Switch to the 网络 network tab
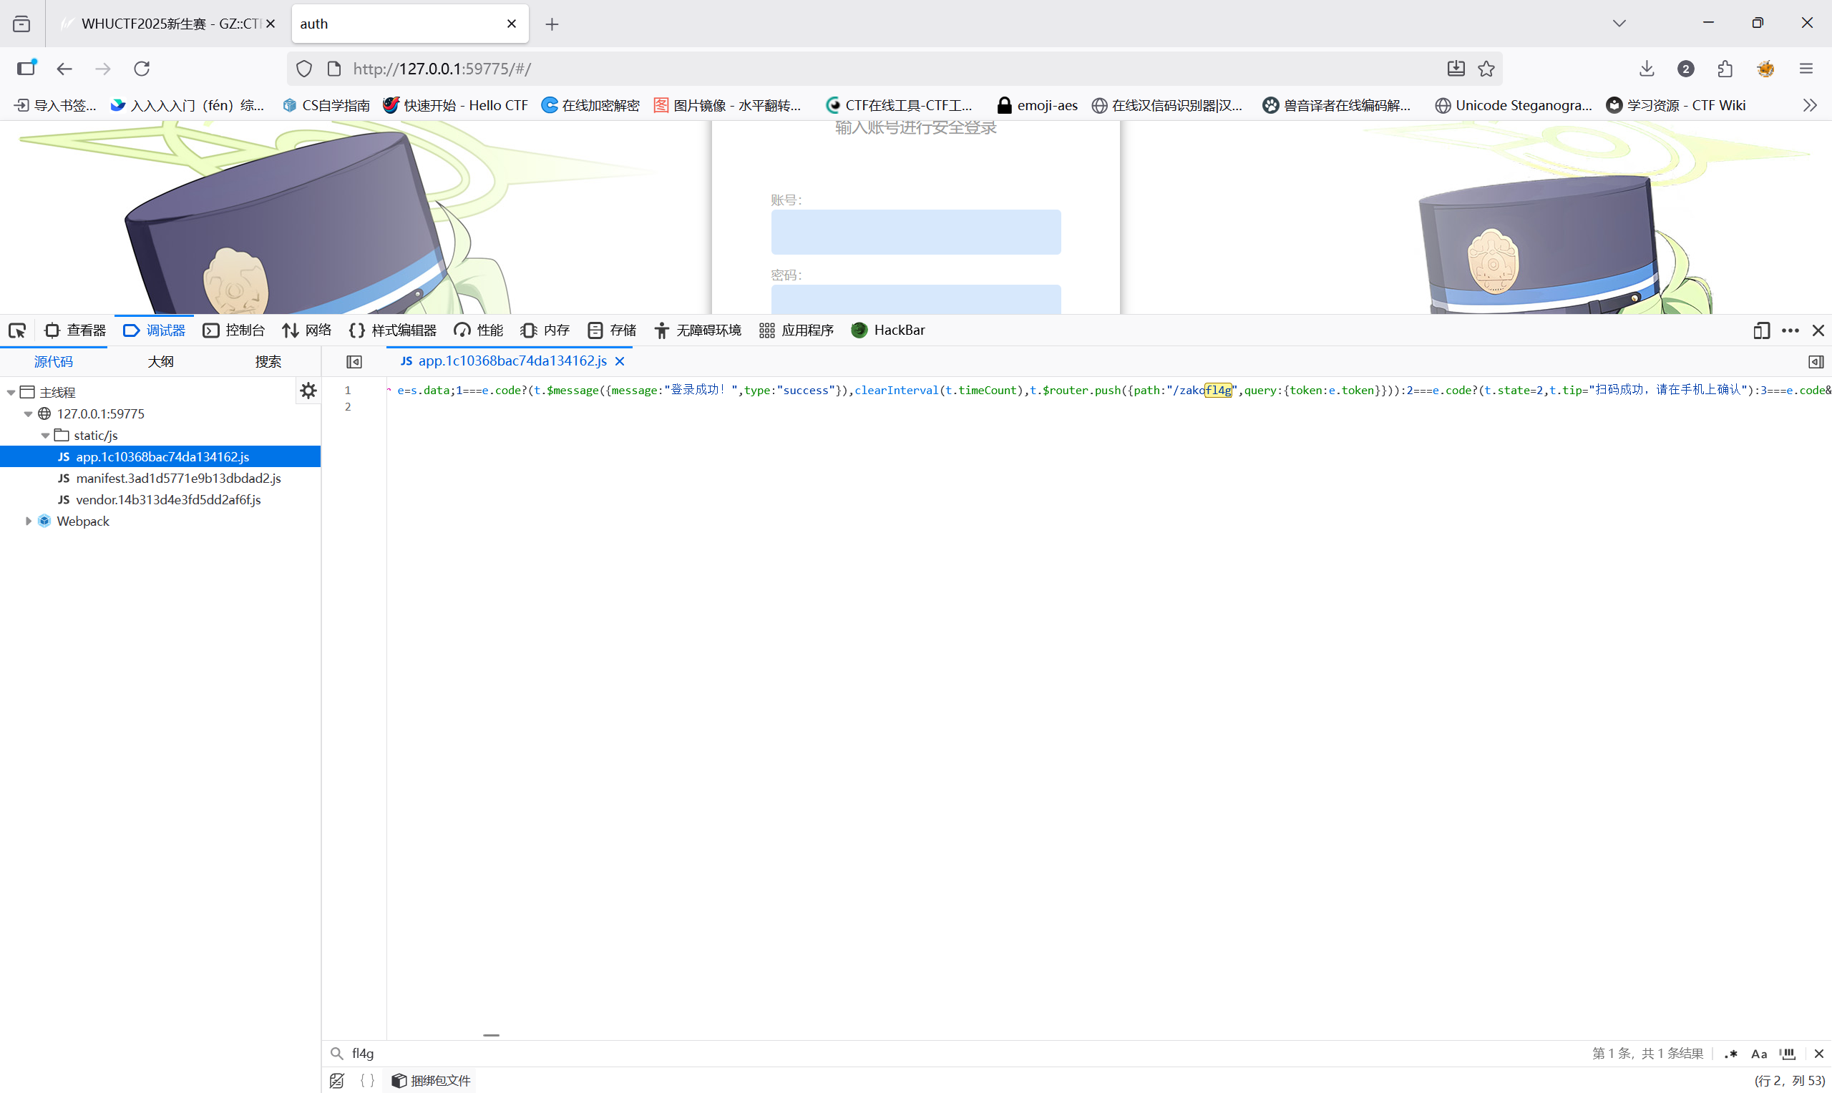The image size is (1832, 1093). (307, 330)
